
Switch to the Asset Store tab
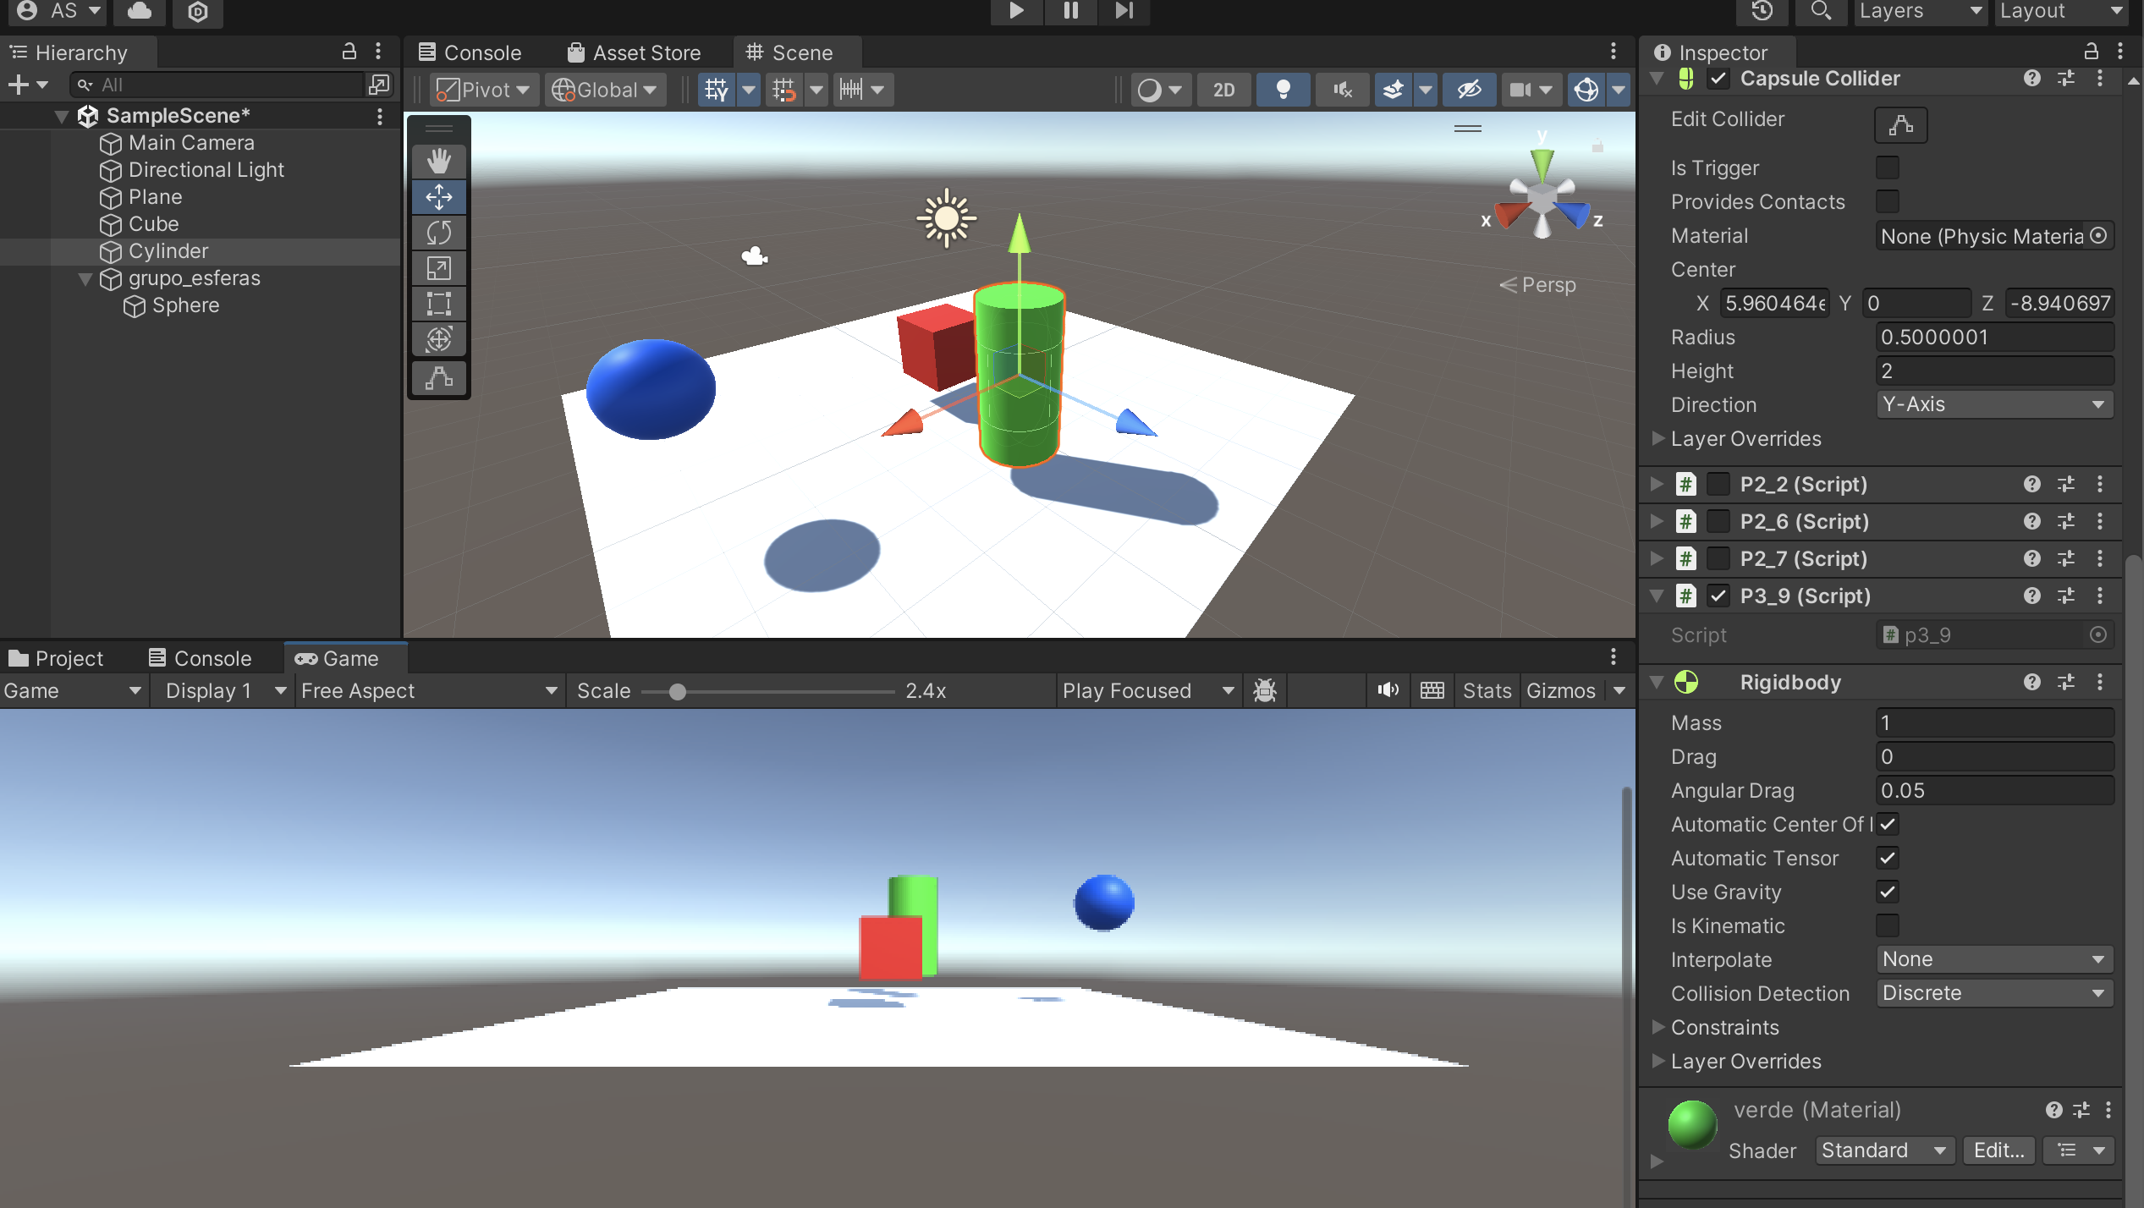point(635,52)
